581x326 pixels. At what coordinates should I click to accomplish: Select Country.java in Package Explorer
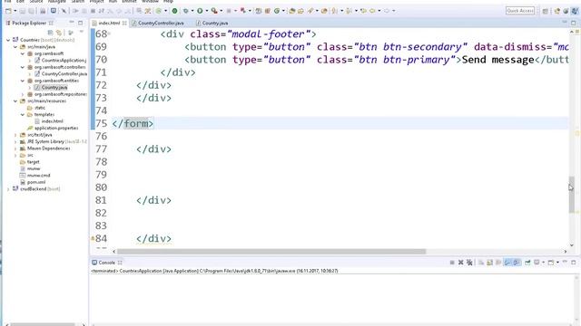click(54, 88)
